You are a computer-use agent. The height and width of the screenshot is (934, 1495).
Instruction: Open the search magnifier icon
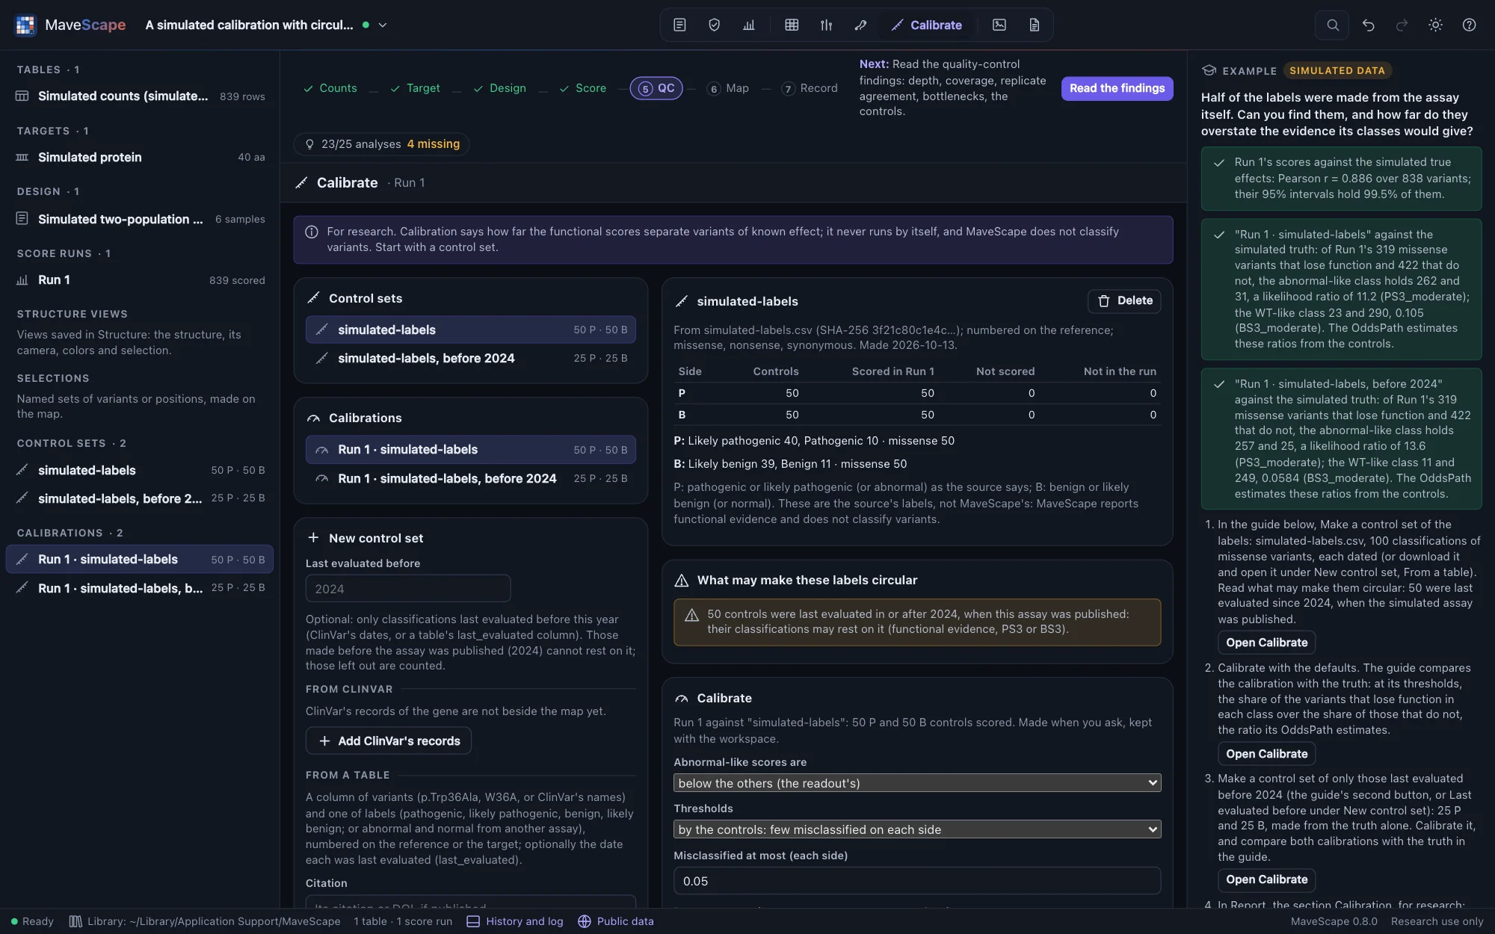[1333, 25]
